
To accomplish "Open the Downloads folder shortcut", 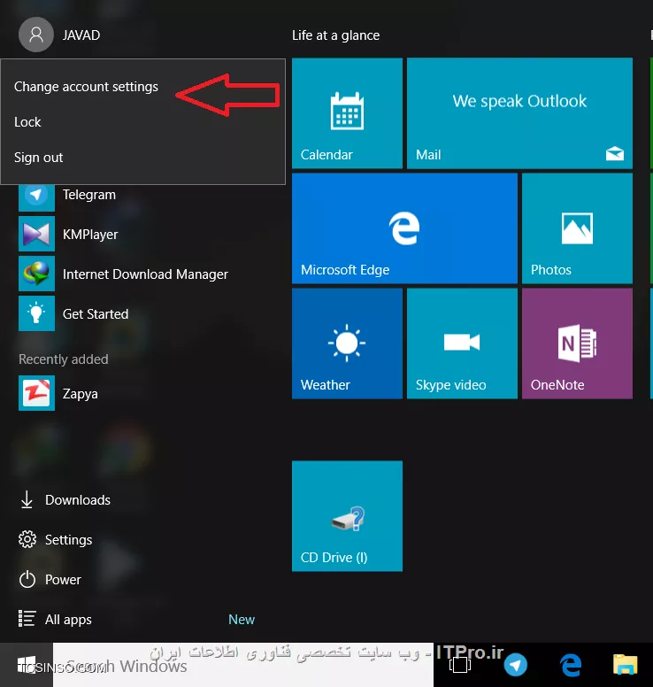I will [x=65, y=500].
